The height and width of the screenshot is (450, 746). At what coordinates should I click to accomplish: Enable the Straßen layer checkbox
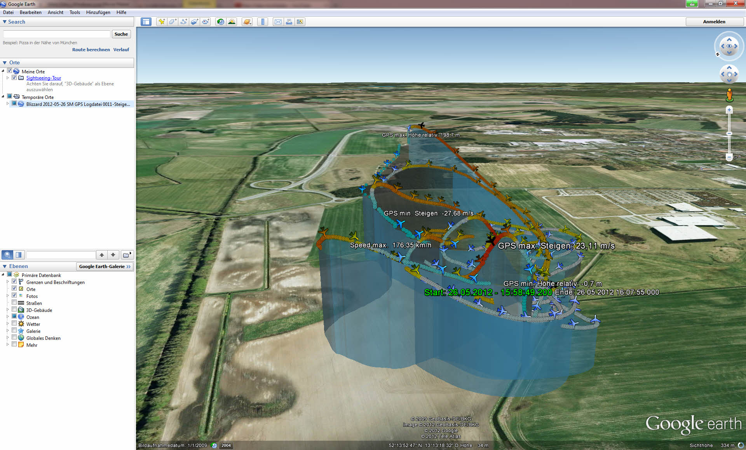tap(14, 303)
